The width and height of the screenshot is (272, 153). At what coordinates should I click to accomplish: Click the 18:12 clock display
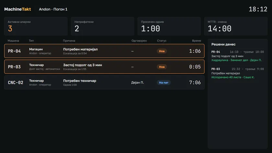[x=258, y=9]
